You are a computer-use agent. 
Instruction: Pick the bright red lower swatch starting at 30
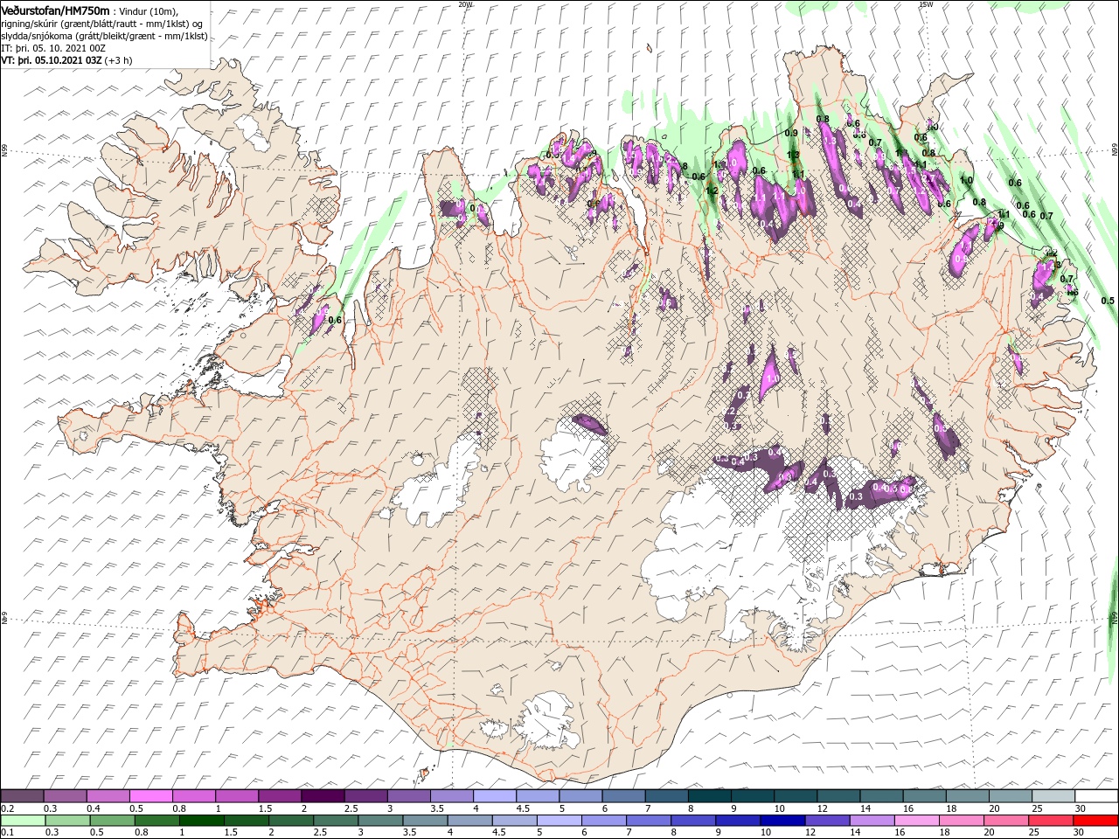coord(1095,821)
